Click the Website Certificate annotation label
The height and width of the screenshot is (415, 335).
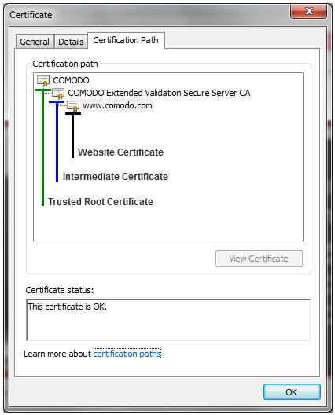(120, 152)
